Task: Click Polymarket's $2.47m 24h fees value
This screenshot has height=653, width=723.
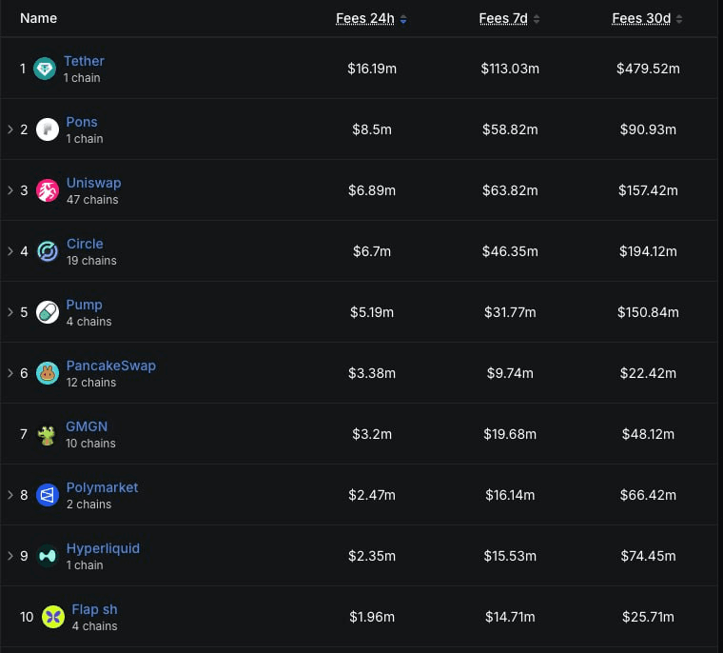Action: point(372,495)
